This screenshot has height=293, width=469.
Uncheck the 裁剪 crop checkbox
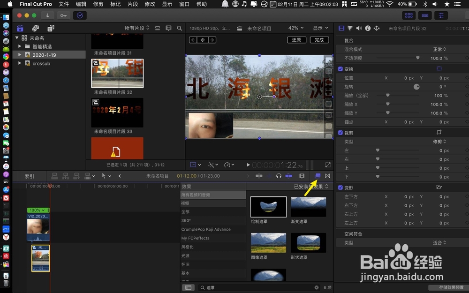(340, 132)
